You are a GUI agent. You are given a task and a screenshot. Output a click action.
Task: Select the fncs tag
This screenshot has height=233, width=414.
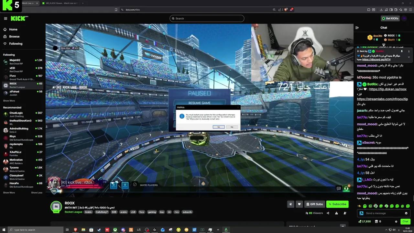[142, 212]
